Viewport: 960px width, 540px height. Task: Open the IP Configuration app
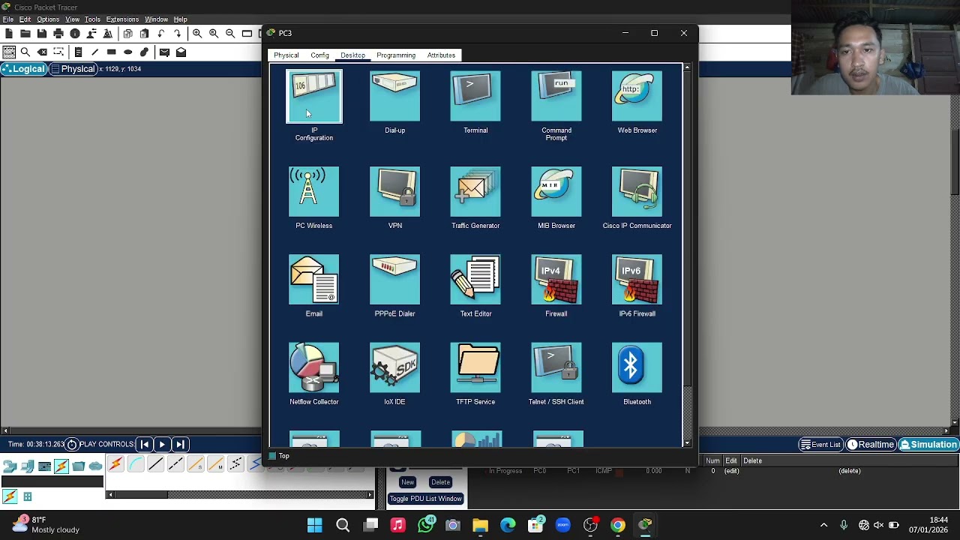(x=314, y=97)
